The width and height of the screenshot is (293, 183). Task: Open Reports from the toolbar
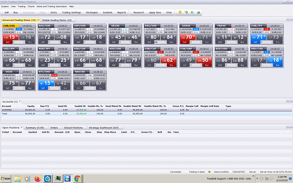tap(121, 13)
